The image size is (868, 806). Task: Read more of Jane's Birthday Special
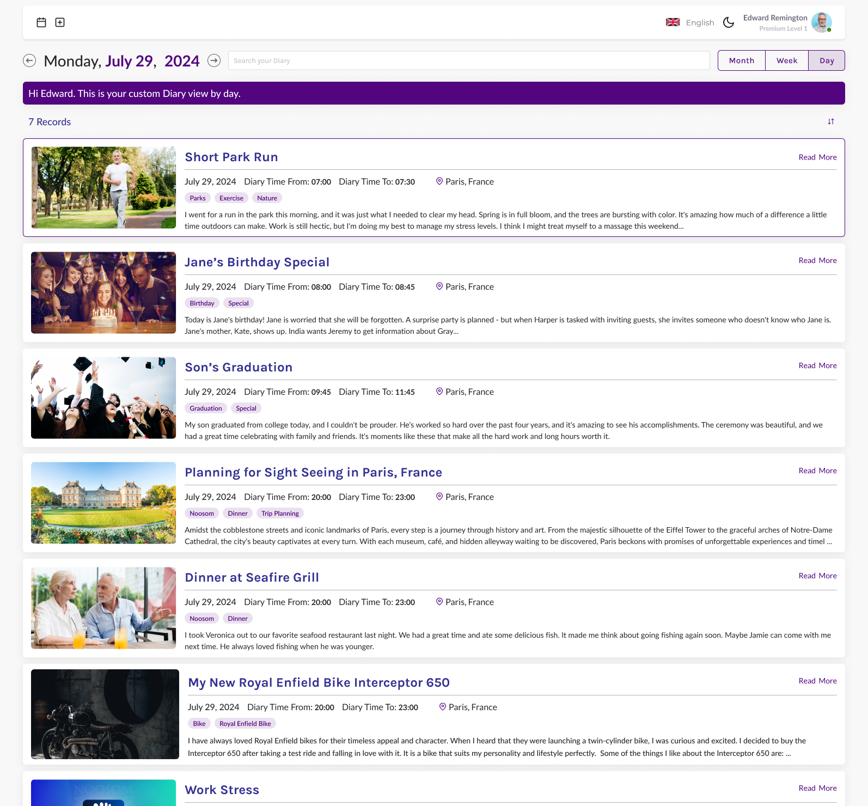817,260
